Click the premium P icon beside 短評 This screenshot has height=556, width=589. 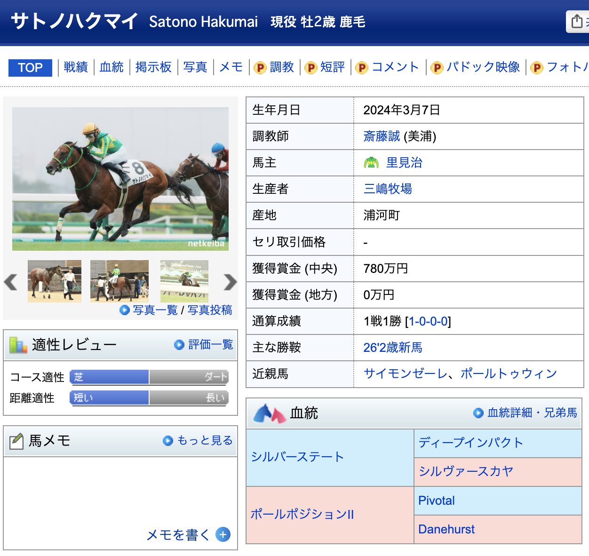point(310,68)
